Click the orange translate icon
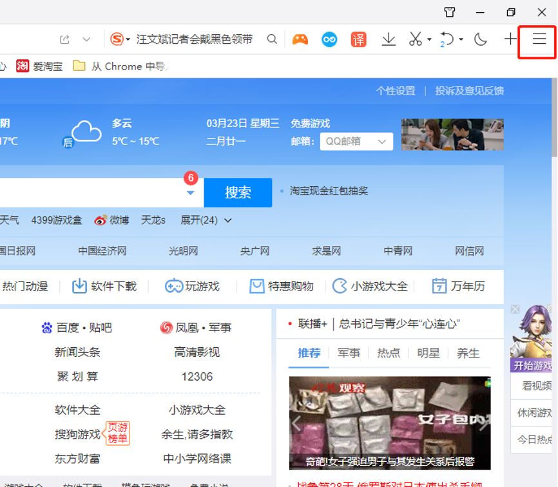Image resolution: width=558 pixels, height=487 pixels. [x=358, y=39]
